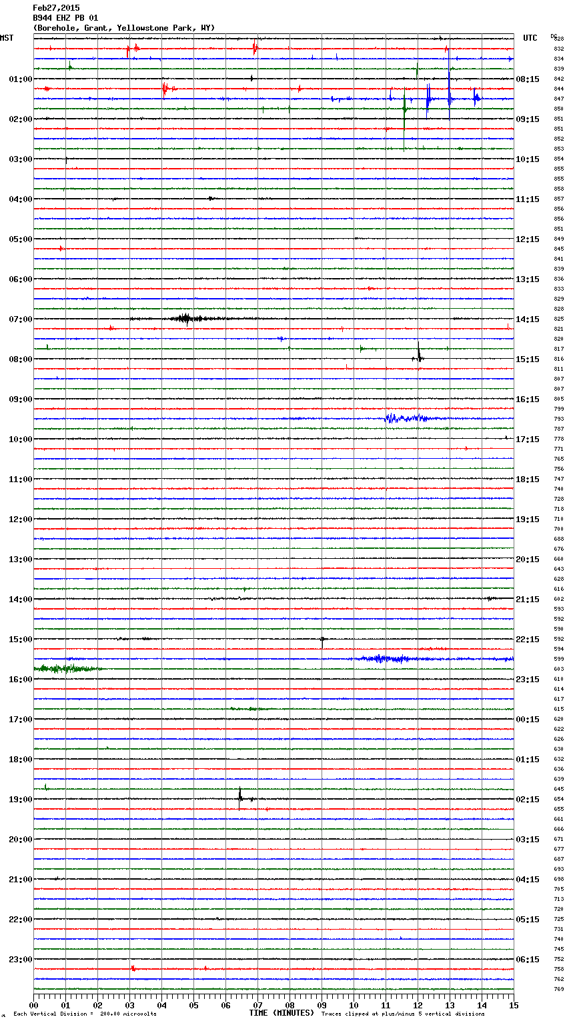Select the 03:00 MST hour label
This screenshot has height=1023, width=567.
coord(21,159)
